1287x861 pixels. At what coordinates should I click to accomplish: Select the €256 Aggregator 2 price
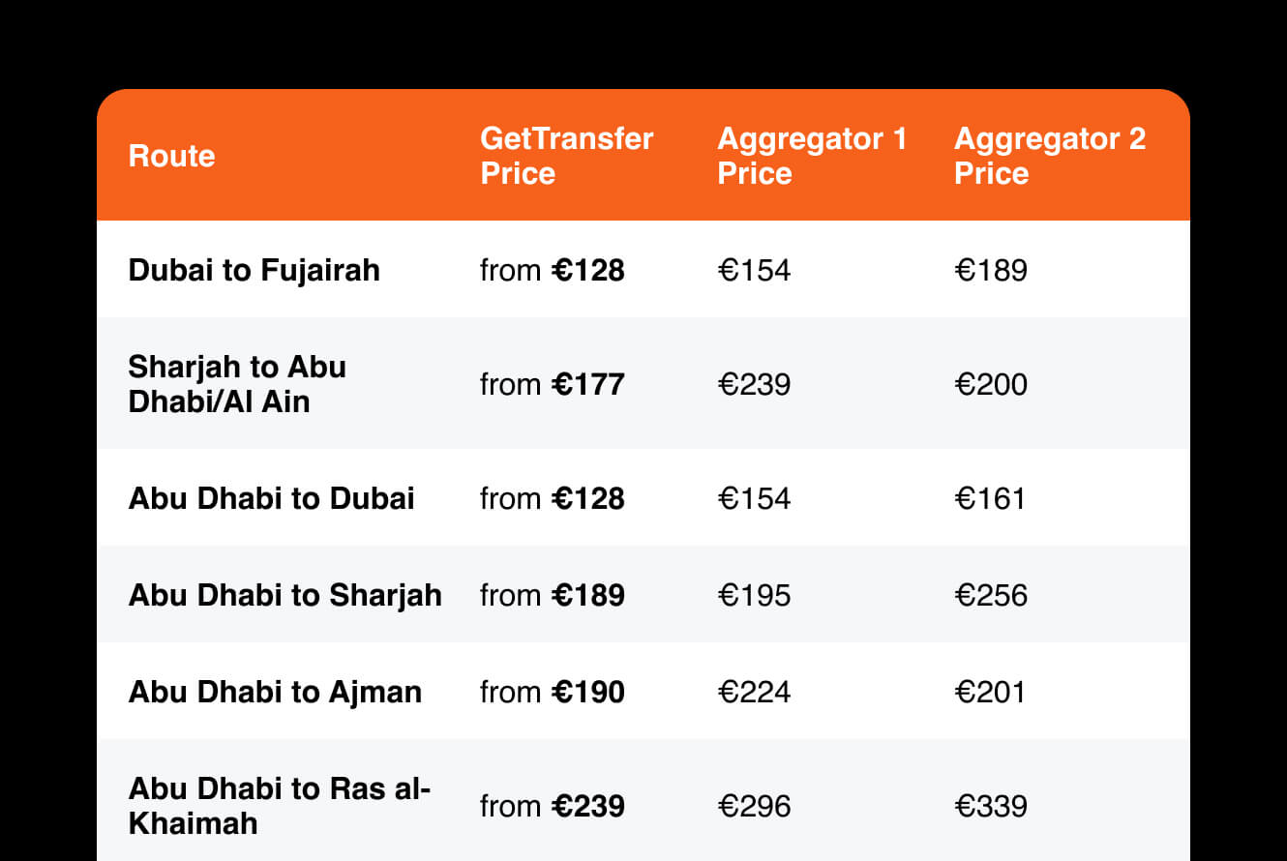click(991, 595)
